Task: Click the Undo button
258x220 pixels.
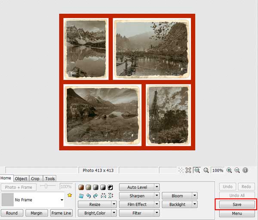Action: [227, 186]
